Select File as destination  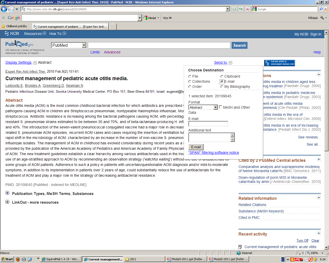pos(190,77)
